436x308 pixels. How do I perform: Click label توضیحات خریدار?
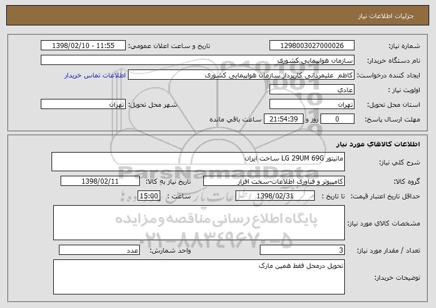[x=397, y=277]
